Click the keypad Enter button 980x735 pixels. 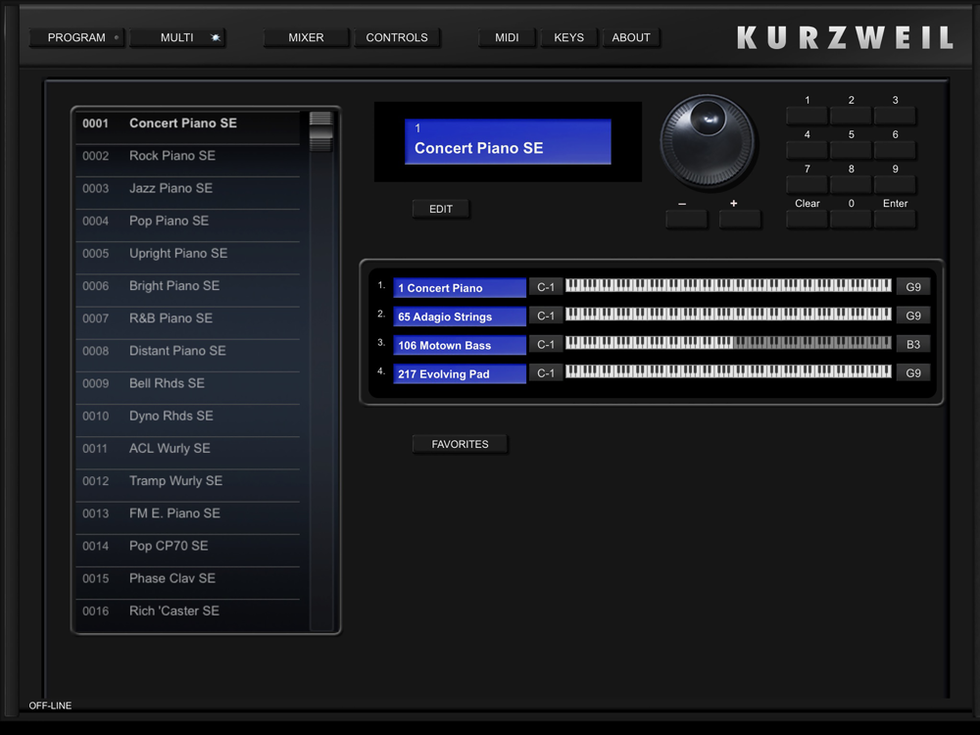(x=895, y=220)
